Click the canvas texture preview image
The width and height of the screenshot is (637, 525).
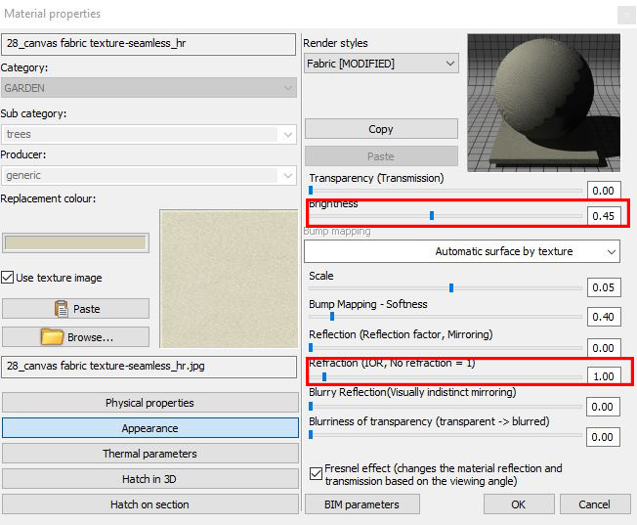click(x=230, y=279)
